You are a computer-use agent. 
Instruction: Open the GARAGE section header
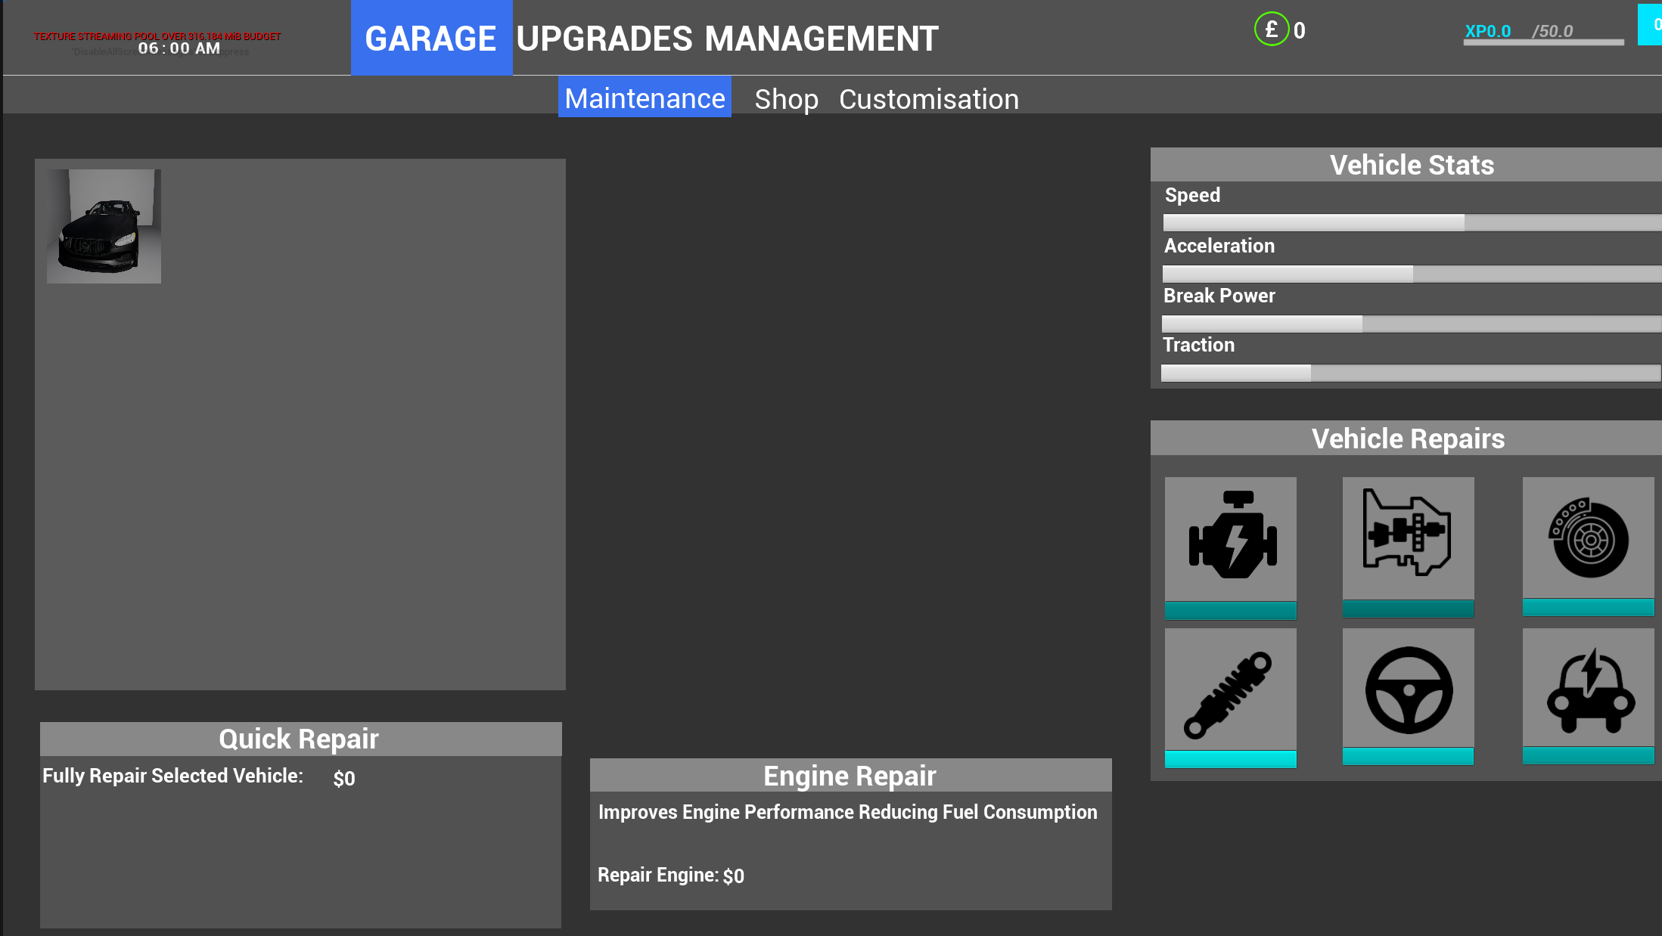[431, 38]
